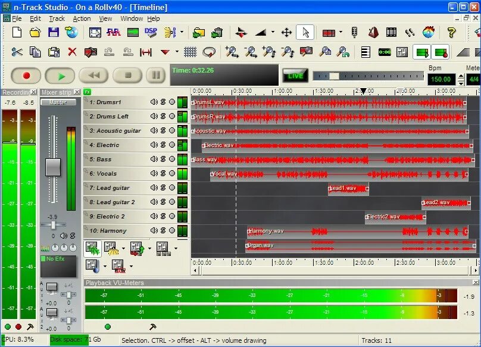The width and height of the screenshot is (481, 347).
Task: Paste from clipboard icon
Action: tap(54, 52)
